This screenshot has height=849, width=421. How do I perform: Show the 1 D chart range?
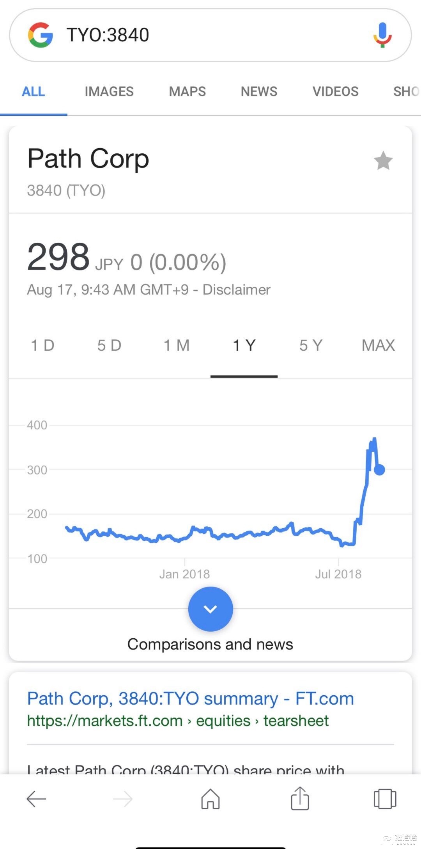42,345
